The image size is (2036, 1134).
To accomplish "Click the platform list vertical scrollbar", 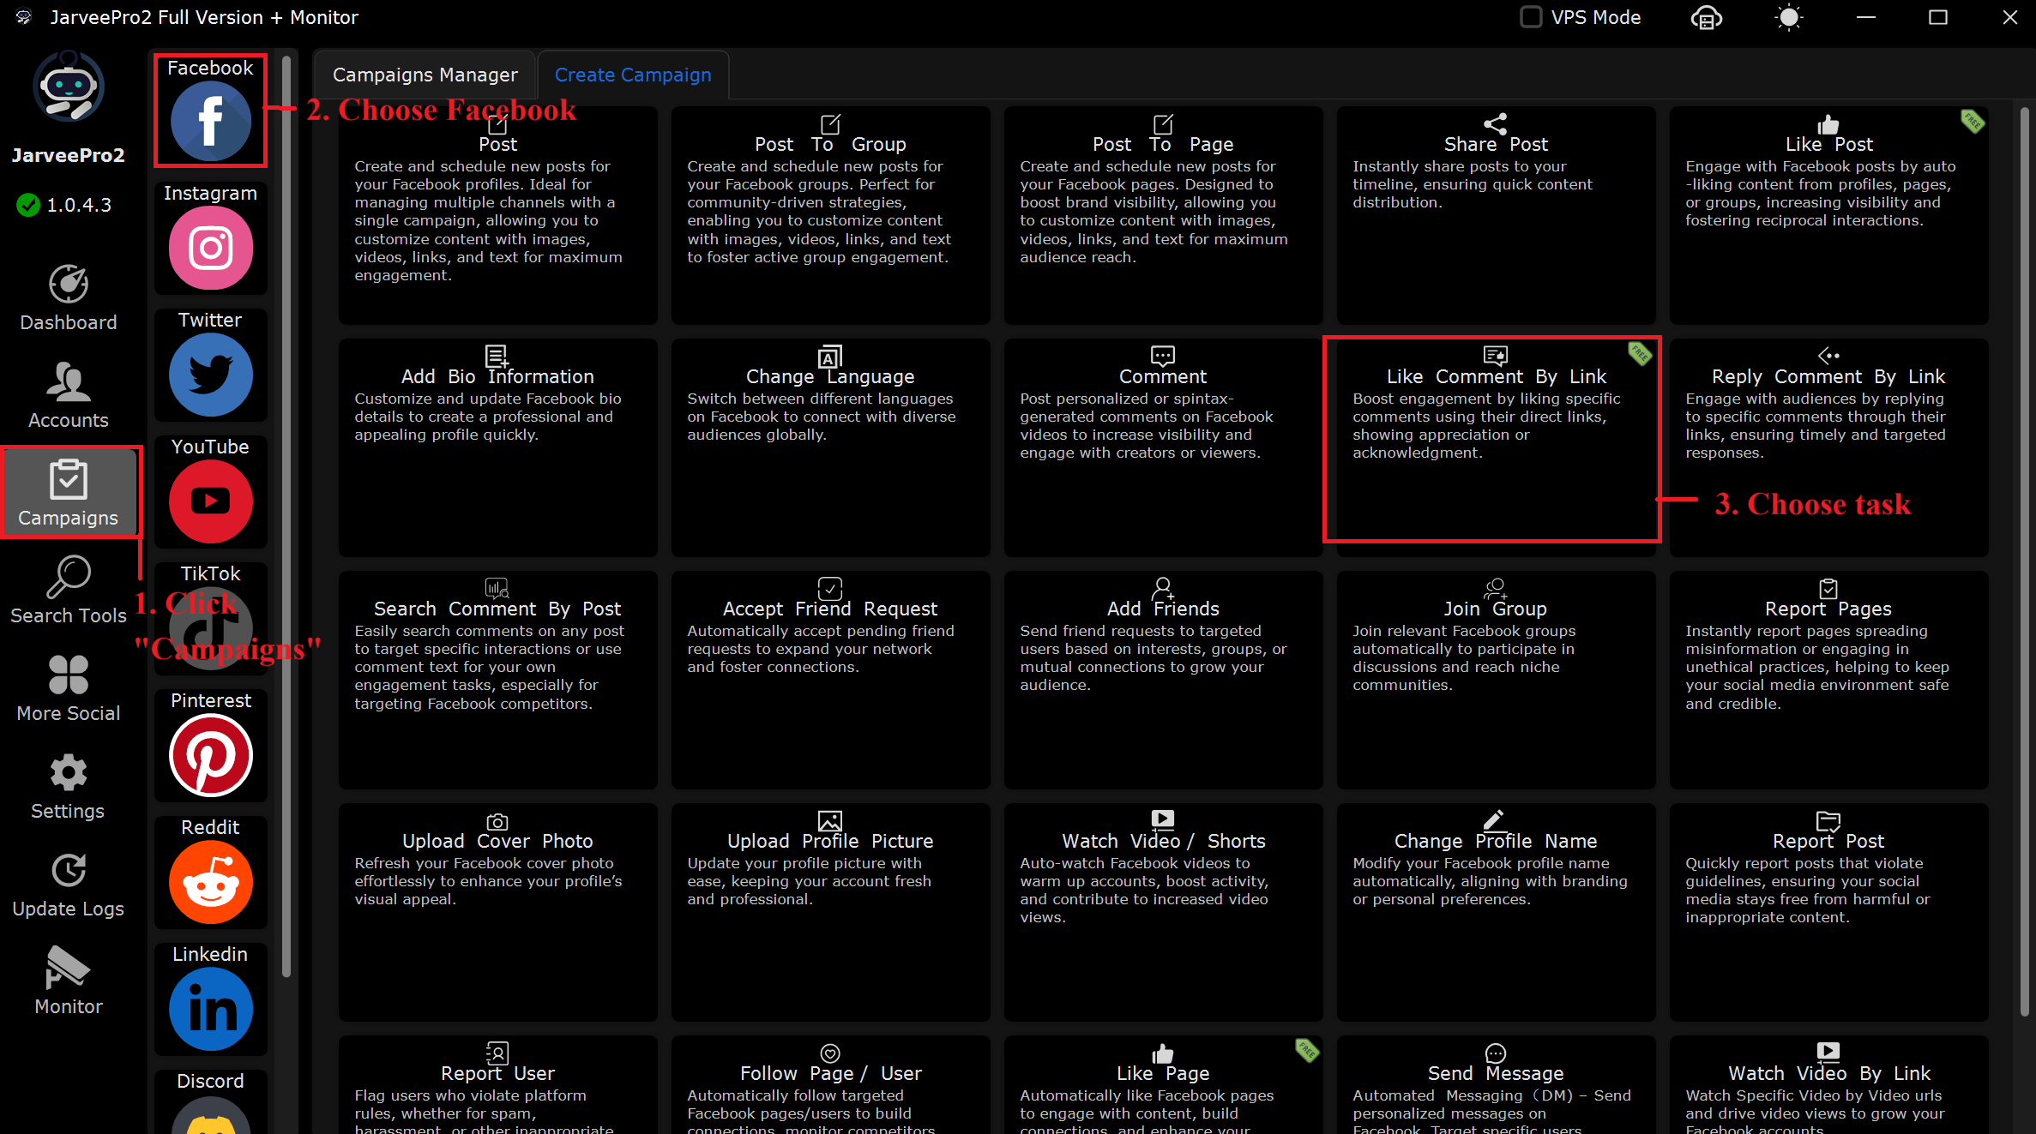I will pyautogui.click(x=286, y=514).
